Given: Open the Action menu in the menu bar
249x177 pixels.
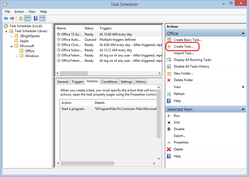Looking at the screenshot, I should [x=19, y=12].
